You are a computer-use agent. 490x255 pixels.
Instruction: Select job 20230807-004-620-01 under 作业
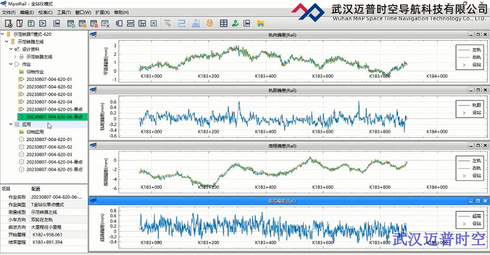click(x=49, y=79)
